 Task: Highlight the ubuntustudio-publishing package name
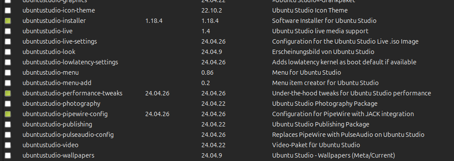coord(57,124)
